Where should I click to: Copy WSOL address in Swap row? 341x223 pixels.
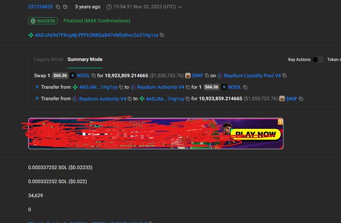coord(93,76)
